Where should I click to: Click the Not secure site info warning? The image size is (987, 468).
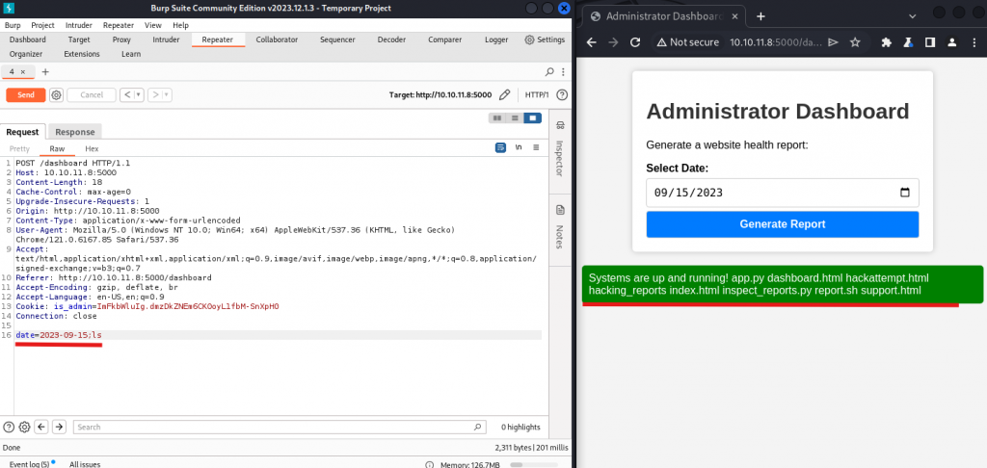click(x=687, y=42)
